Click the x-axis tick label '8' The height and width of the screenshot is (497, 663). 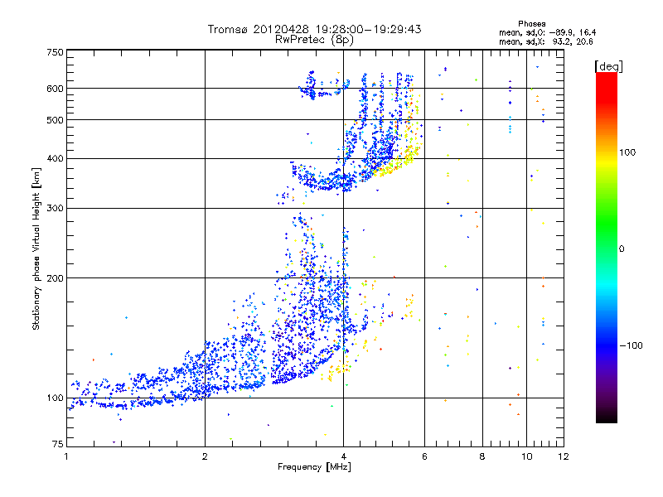482,456
